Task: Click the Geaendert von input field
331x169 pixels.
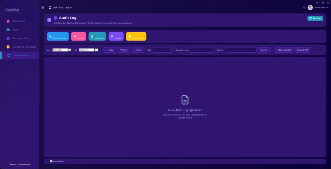Action: click(x=201, y=50)
